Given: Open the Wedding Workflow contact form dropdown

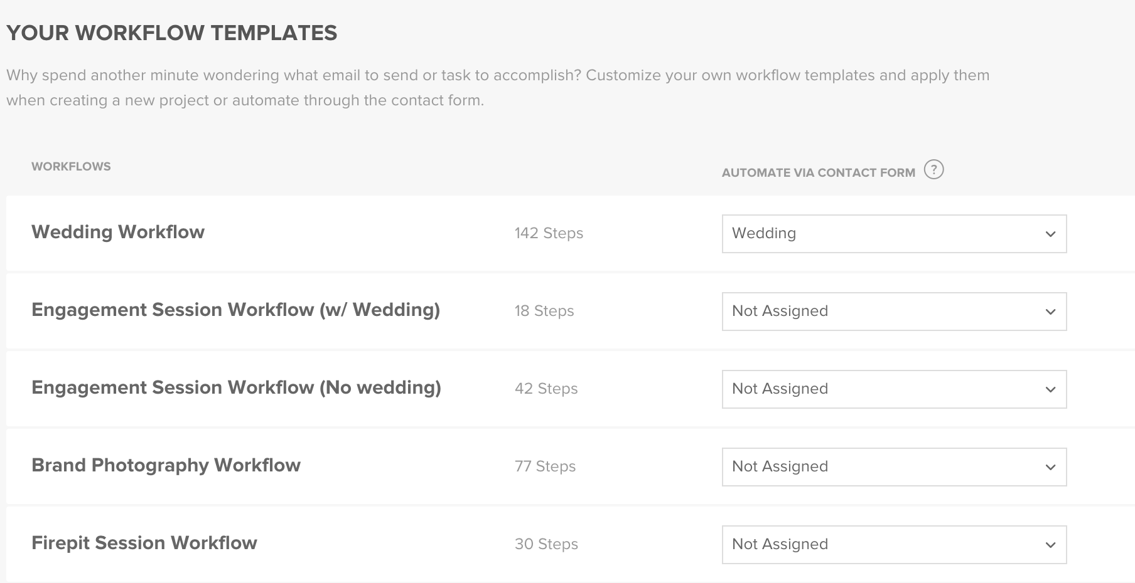Looking at the screenshot, I should (x=893, y=234).
